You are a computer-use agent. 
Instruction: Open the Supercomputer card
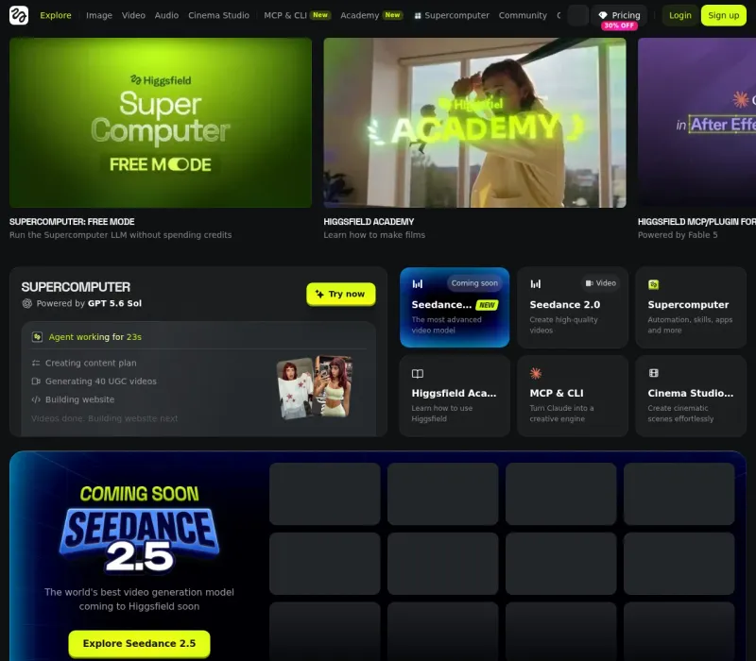(691, 308)
